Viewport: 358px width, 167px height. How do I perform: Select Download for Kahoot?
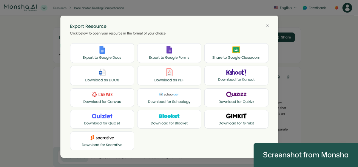(236, 75)
